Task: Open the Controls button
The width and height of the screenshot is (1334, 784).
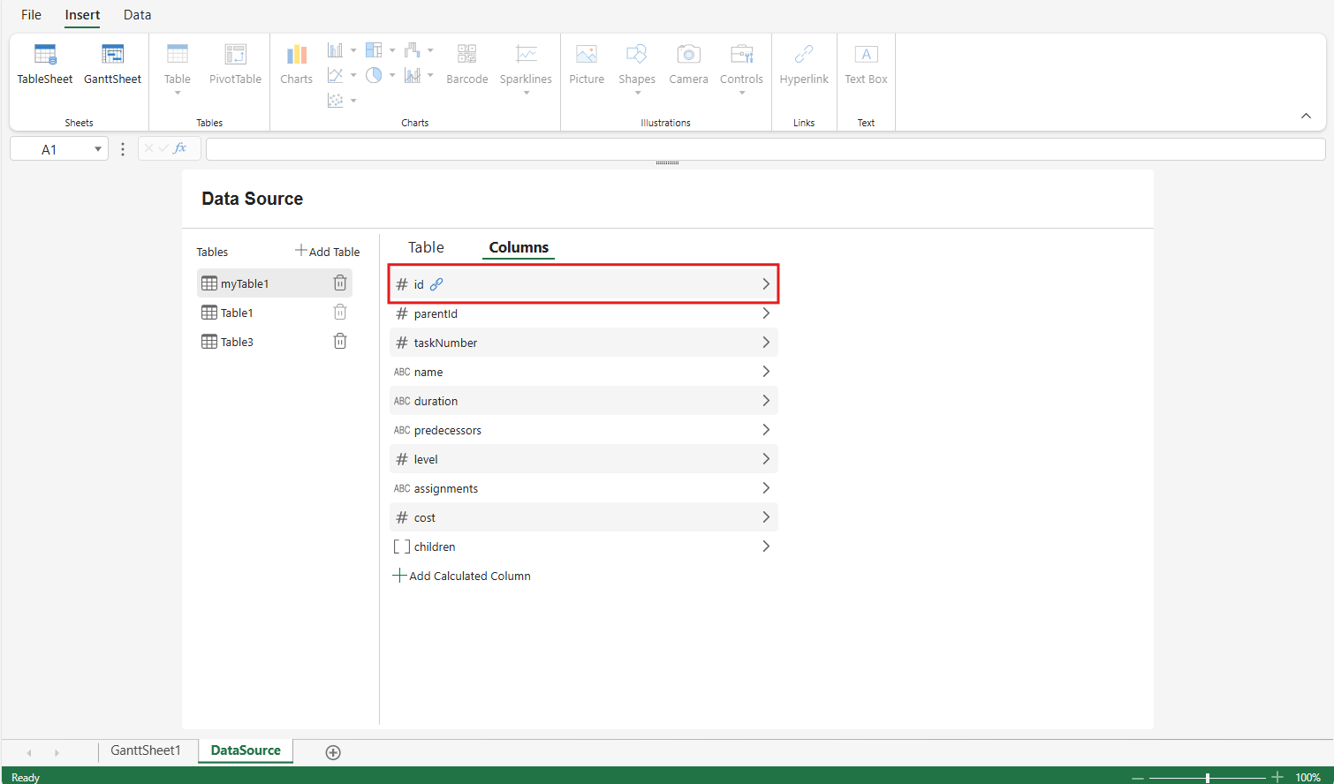Action: point(741,69)
